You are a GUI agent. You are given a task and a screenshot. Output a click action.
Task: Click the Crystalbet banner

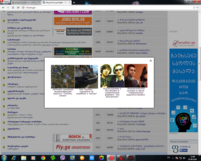click(73, 51)
